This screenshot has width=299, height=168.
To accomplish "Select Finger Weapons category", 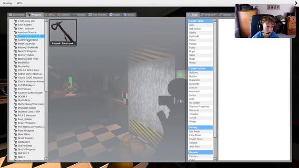I will click(27, 123).
